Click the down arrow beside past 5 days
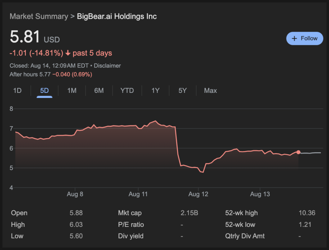The height and width of the screenshot is (250, 329). tap(68, 53)
